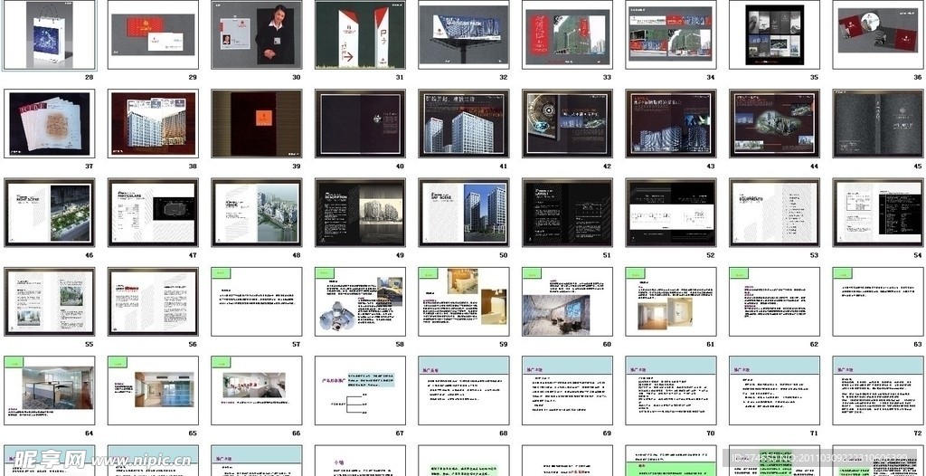Screen dimensions: 926x476
Task: Open the dark gray cover thumbnail 45
Action: point(877,123)
